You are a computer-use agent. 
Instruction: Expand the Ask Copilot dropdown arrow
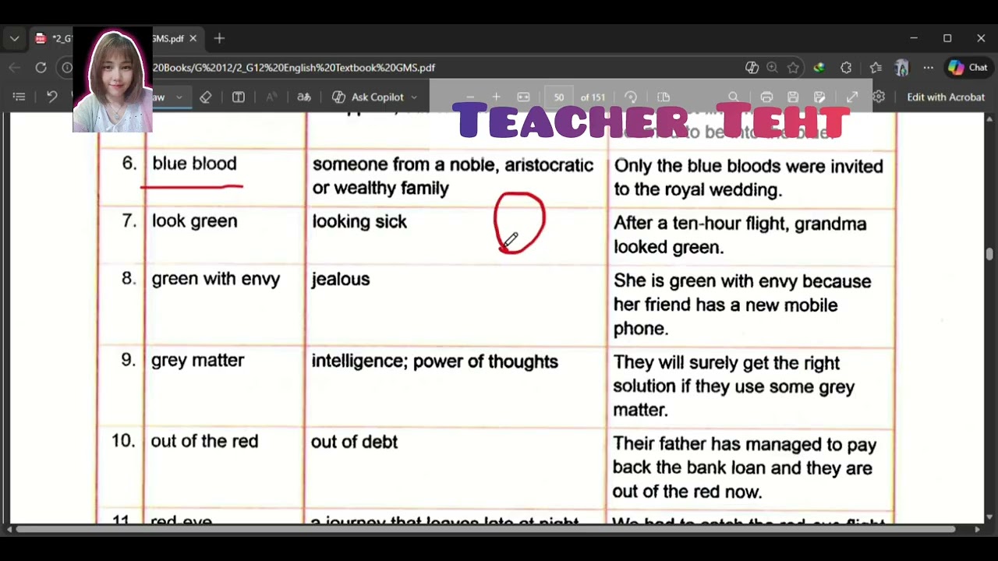pos(414,97)
